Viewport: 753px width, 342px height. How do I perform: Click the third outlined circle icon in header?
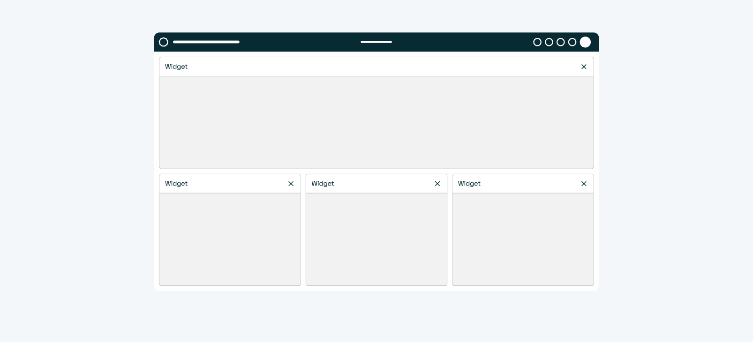pyautogui.click(x=561, y=42)
